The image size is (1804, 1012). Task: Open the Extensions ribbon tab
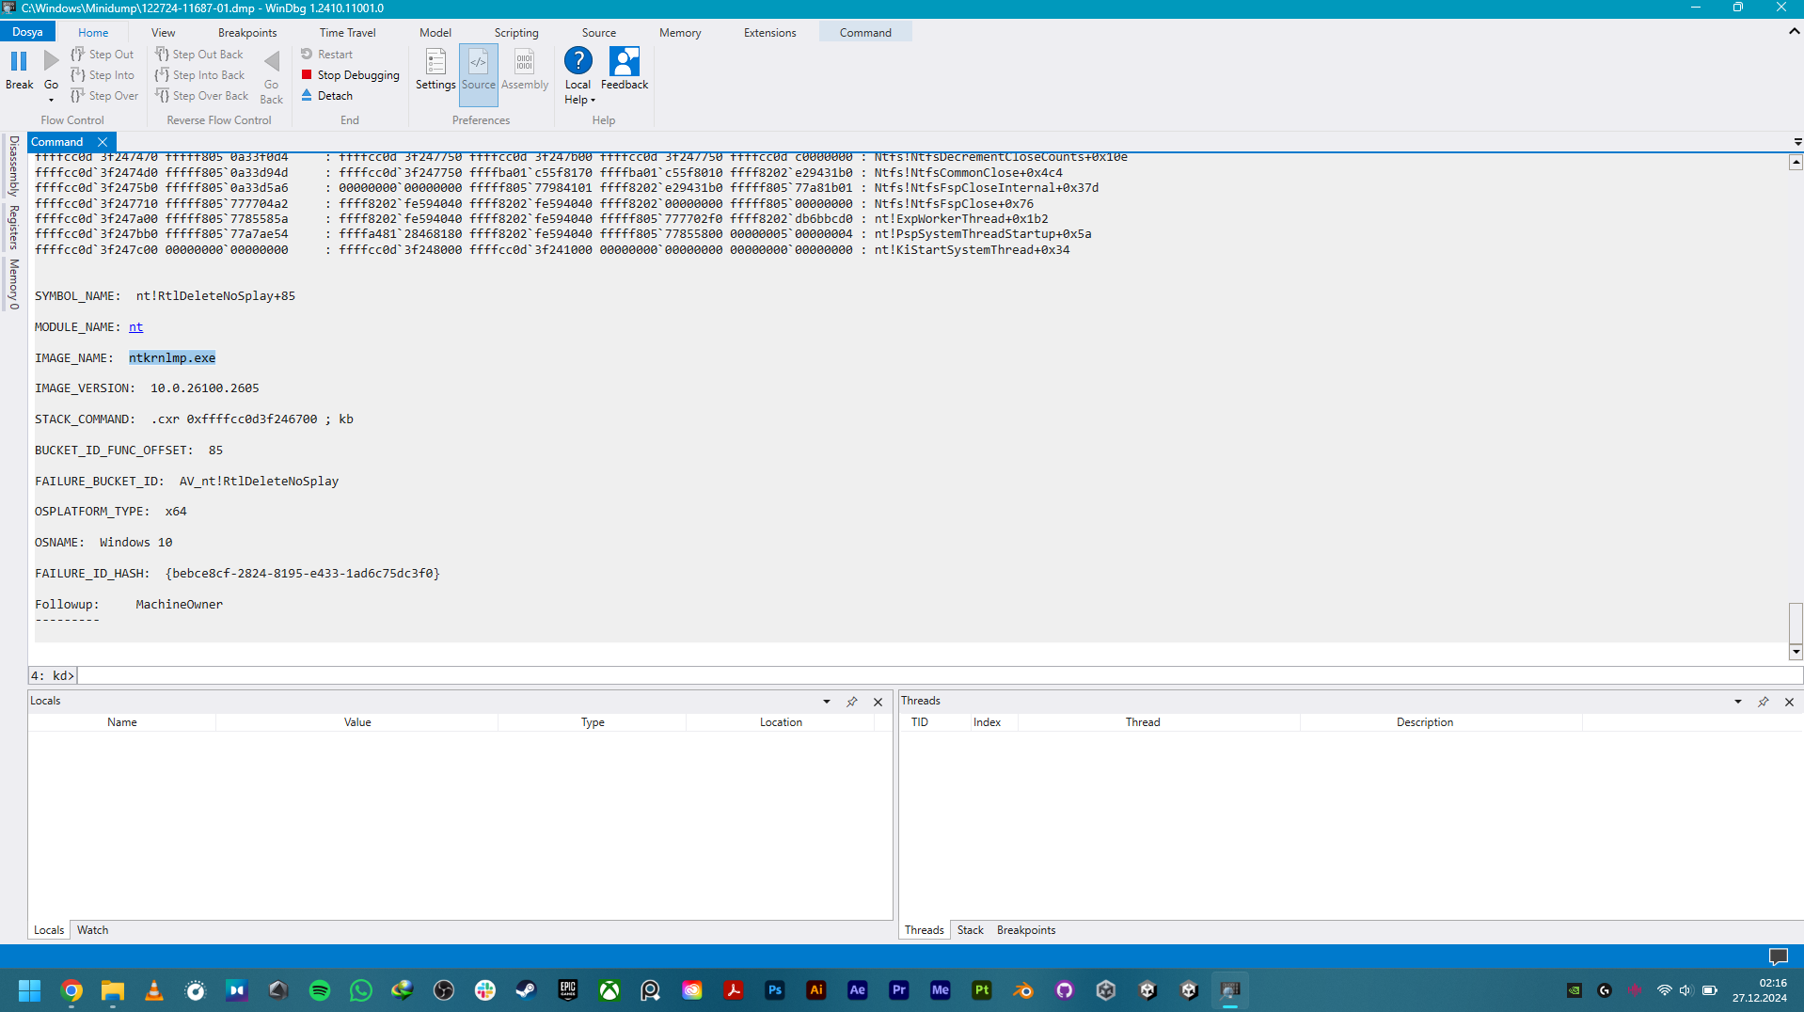(770, 32)
